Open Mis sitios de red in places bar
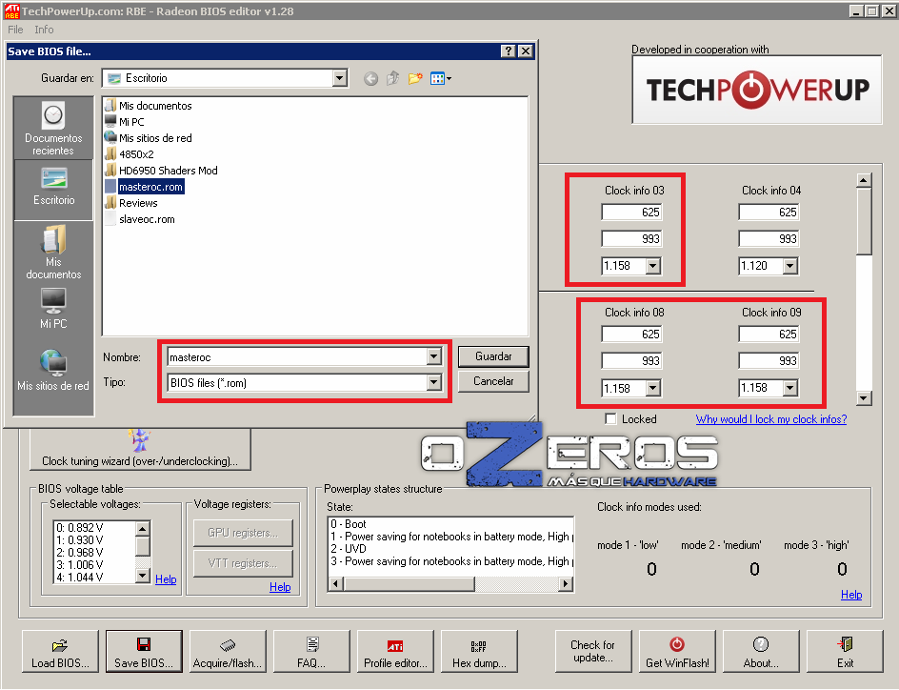This screenshot has height=690, width=899. tap(53, 371)
